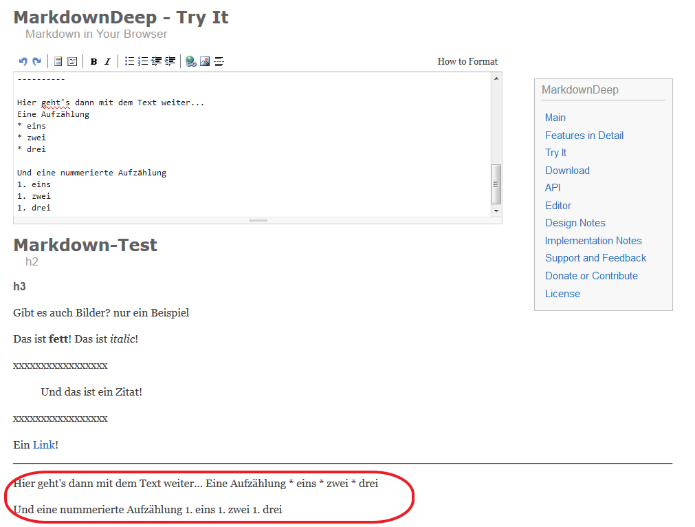Toggle italic formatting
The image size is (695, 527).
pos(107,62)
